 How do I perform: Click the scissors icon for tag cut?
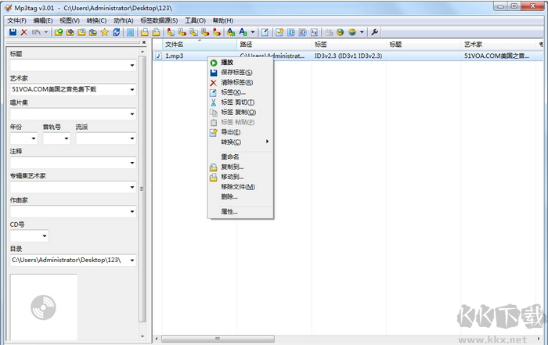(214, 102)
